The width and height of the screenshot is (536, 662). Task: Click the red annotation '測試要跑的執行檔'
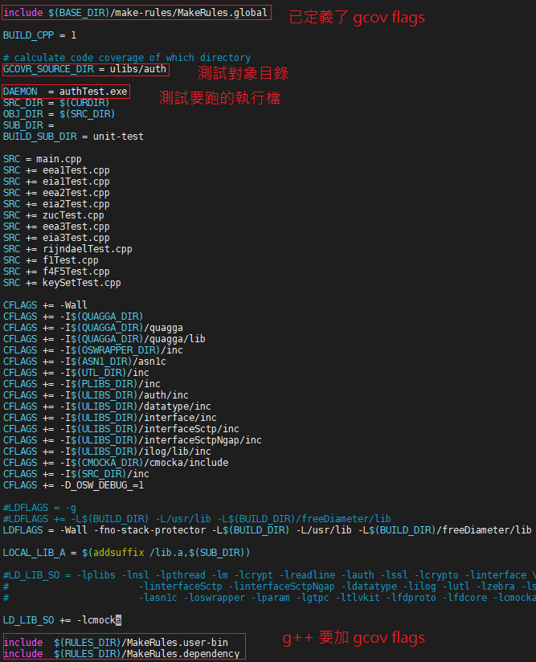pos(219,97)
